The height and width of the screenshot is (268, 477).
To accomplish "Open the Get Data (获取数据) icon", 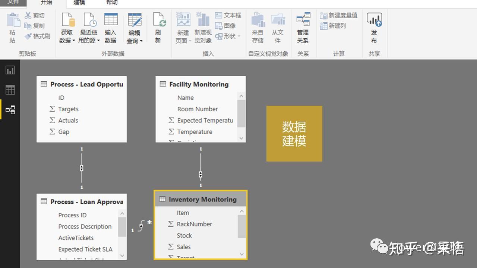I will [68, 20].
